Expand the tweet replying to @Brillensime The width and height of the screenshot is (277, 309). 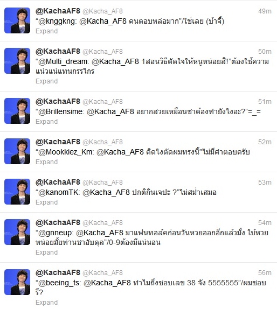click(x=46, y=122)
